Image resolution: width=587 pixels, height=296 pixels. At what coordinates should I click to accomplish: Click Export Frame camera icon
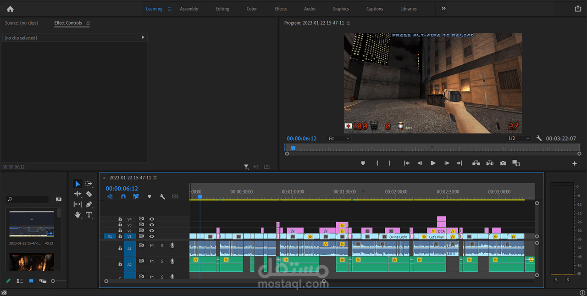[503, 163]
